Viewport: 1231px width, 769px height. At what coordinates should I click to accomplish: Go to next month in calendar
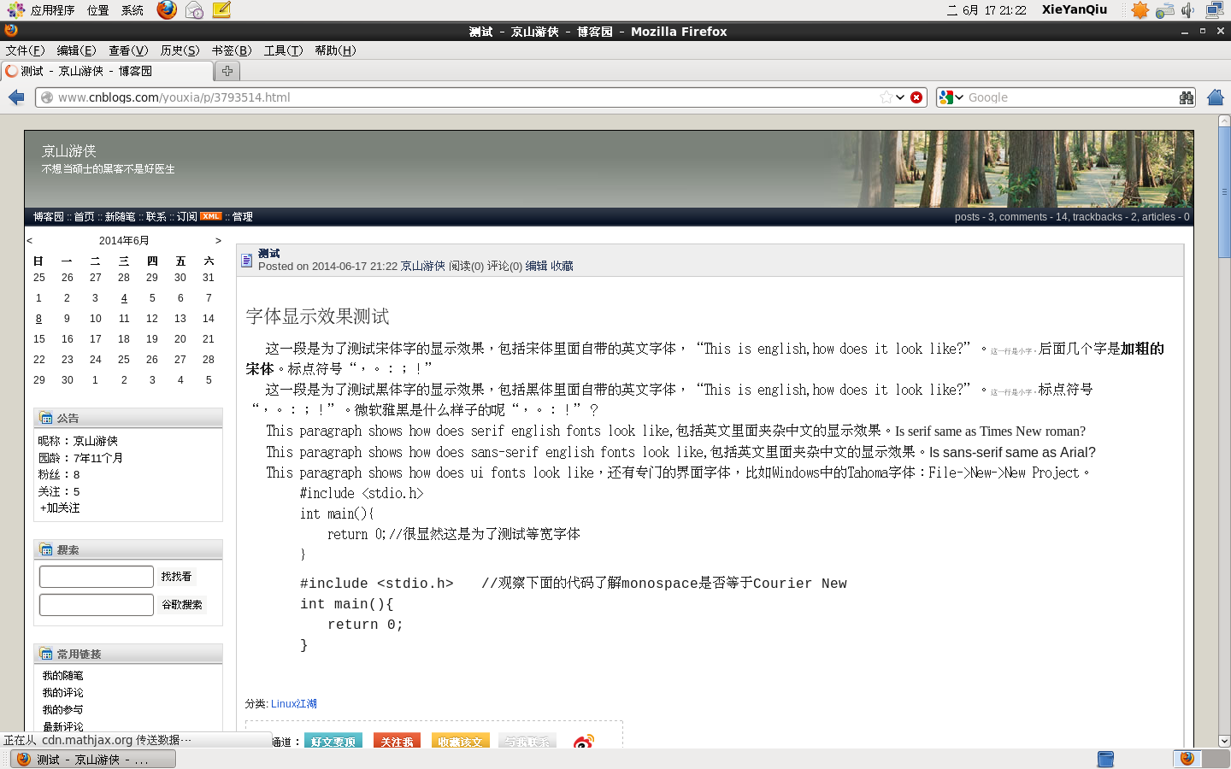coord(218,241)
